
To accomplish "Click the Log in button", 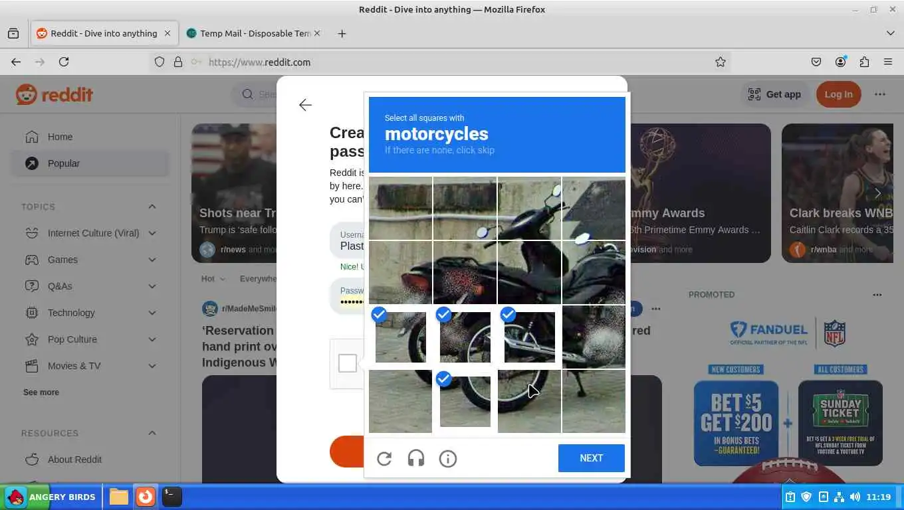I will pos(838,94).
